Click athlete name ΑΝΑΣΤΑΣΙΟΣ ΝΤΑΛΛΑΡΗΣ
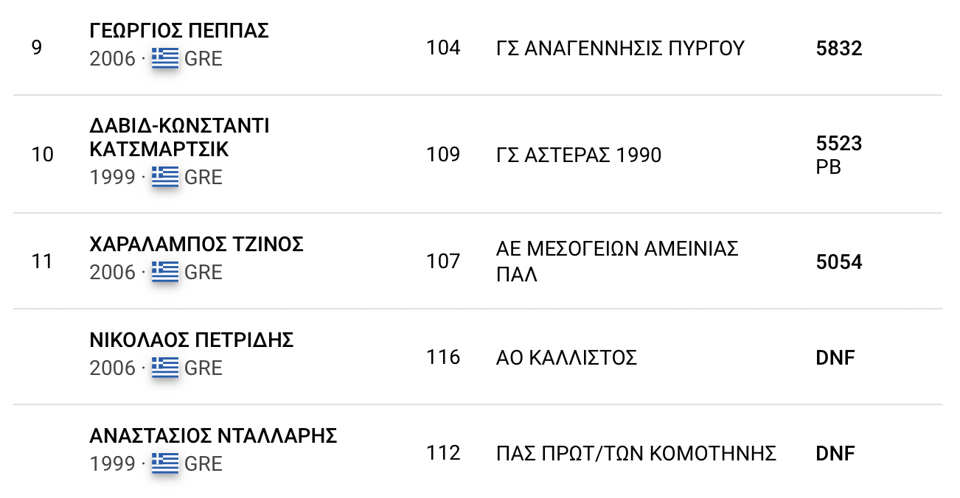960x498 pixels. [x=213, y=435]
